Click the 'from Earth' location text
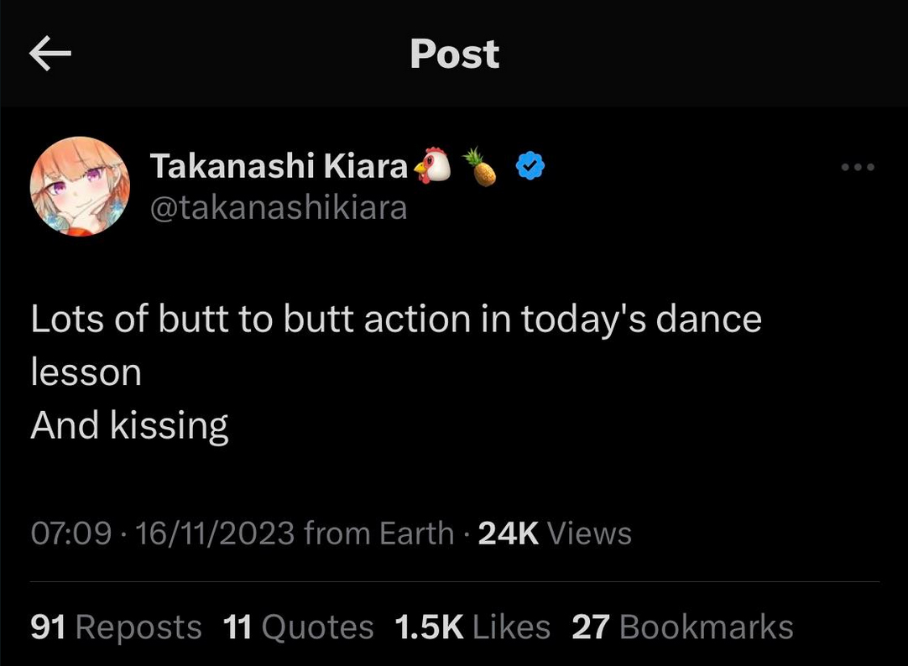This screenshot has height=666, width=908. (x=378, y=533)
